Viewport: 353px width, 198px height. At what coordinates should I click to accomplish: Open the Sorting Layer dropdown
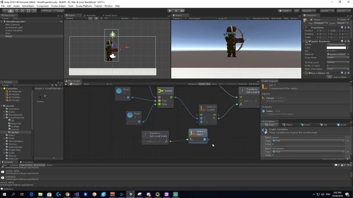338,62
